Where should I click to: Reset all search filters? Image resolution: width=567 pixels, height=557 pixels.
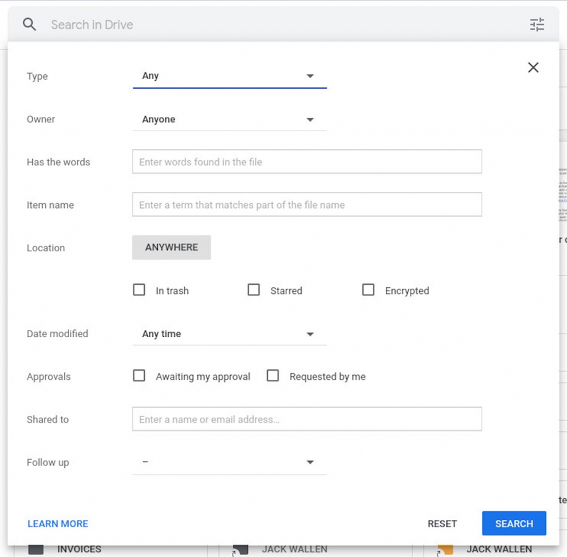[x=442, y=524]
